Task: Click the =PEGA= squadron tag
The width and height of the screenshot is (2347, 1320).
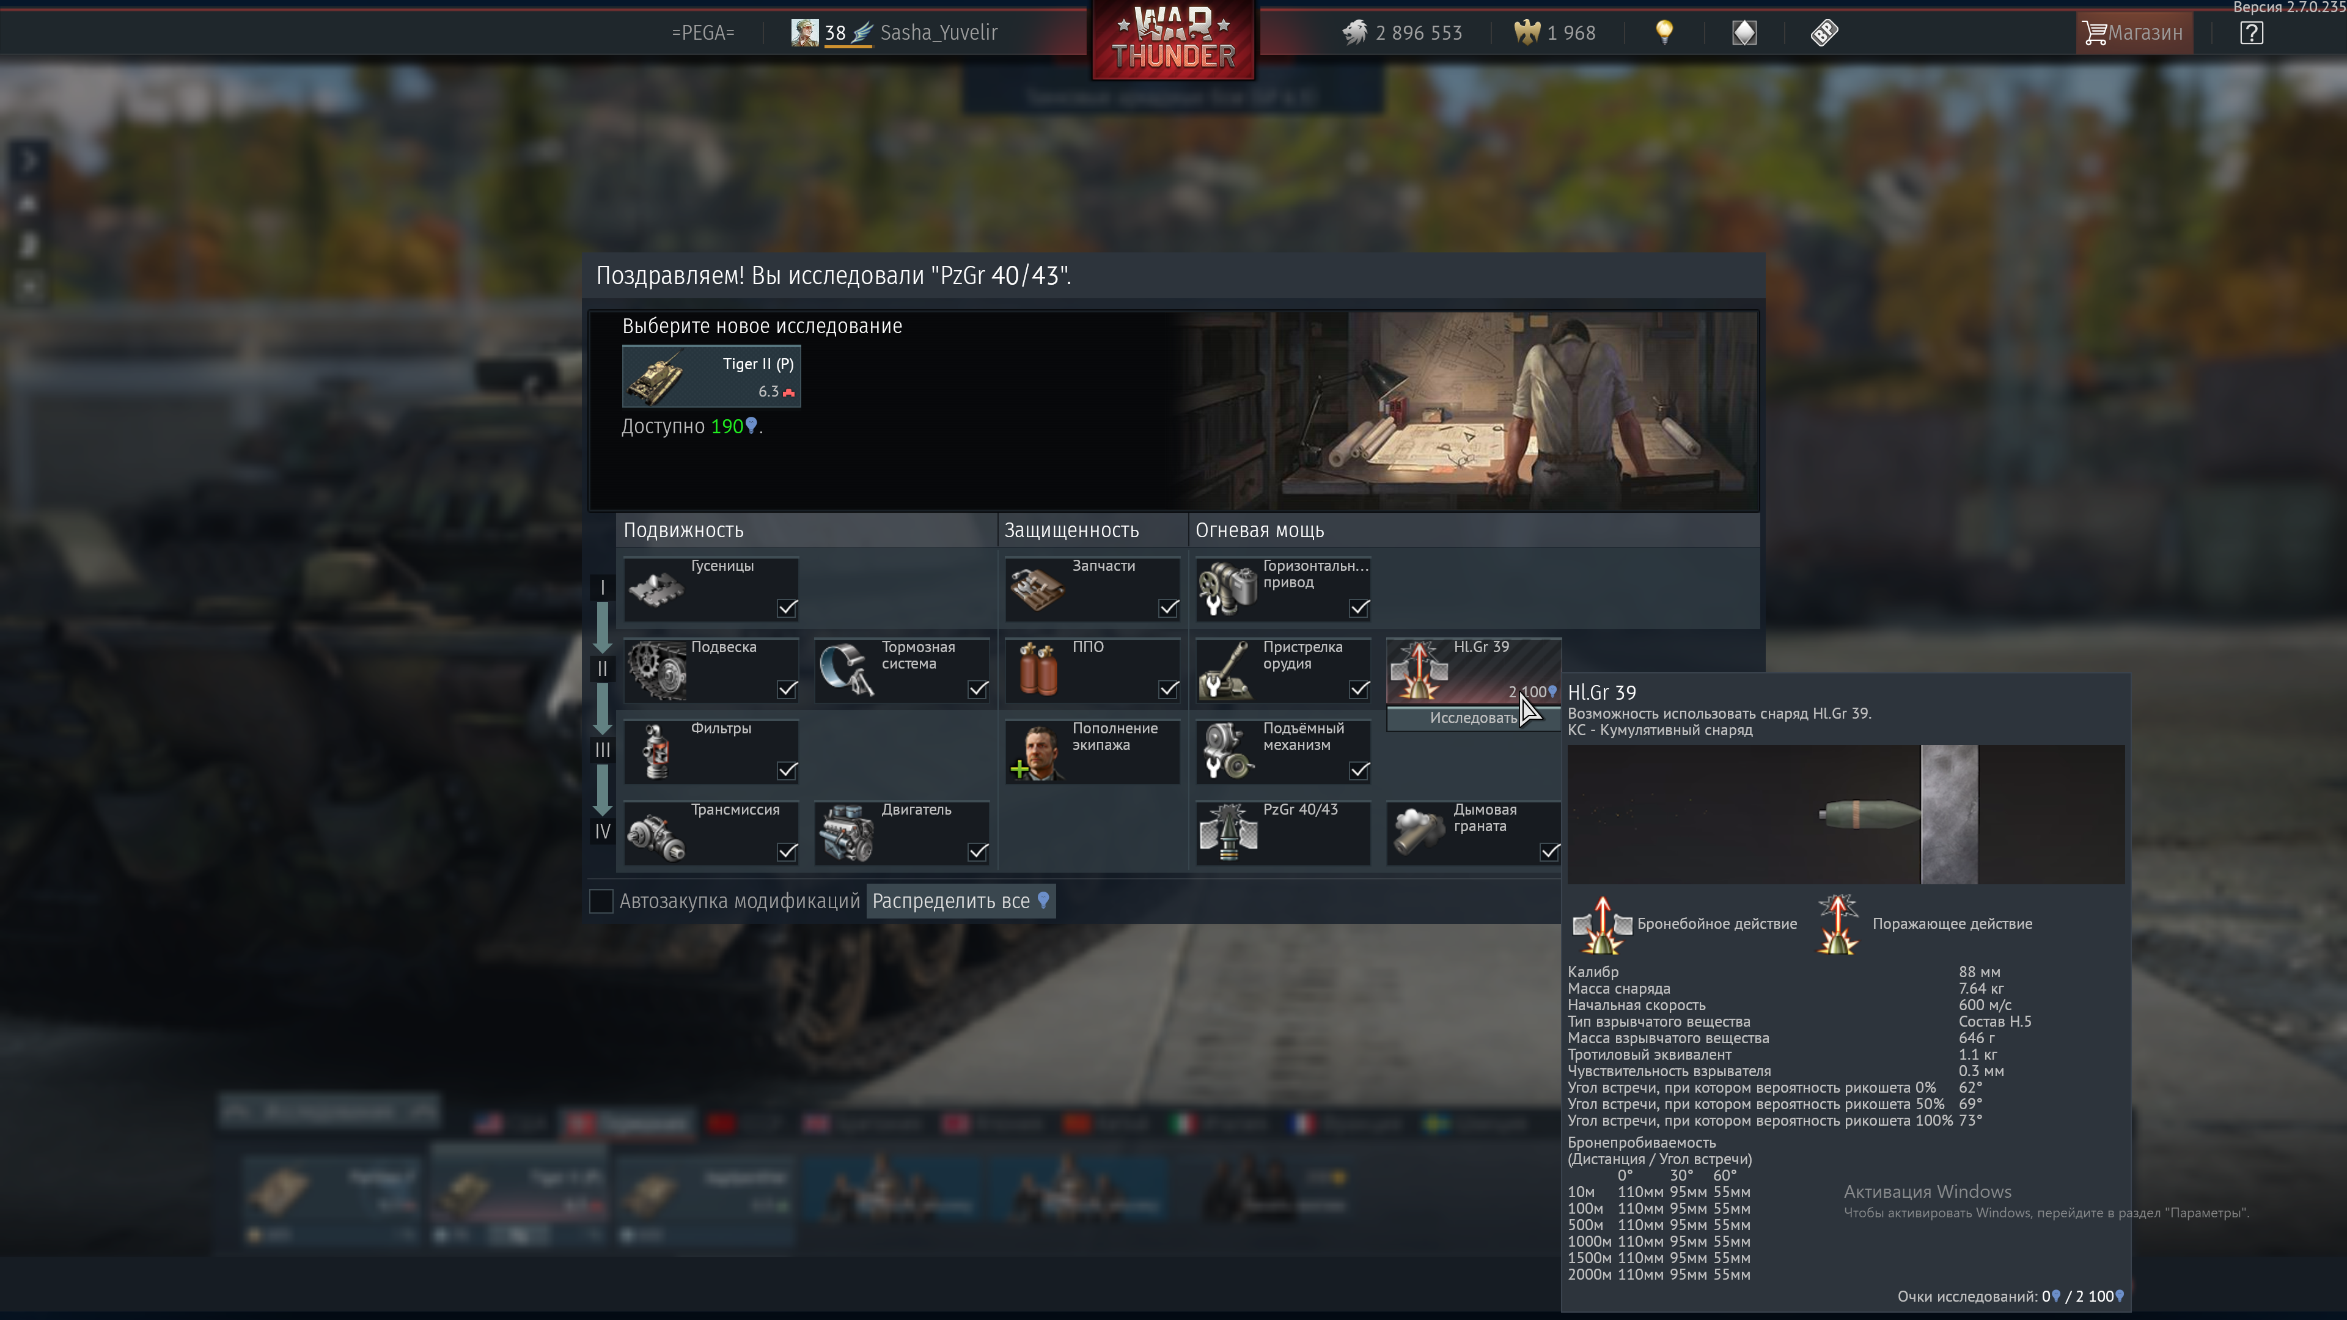Action: pos(702,33)
